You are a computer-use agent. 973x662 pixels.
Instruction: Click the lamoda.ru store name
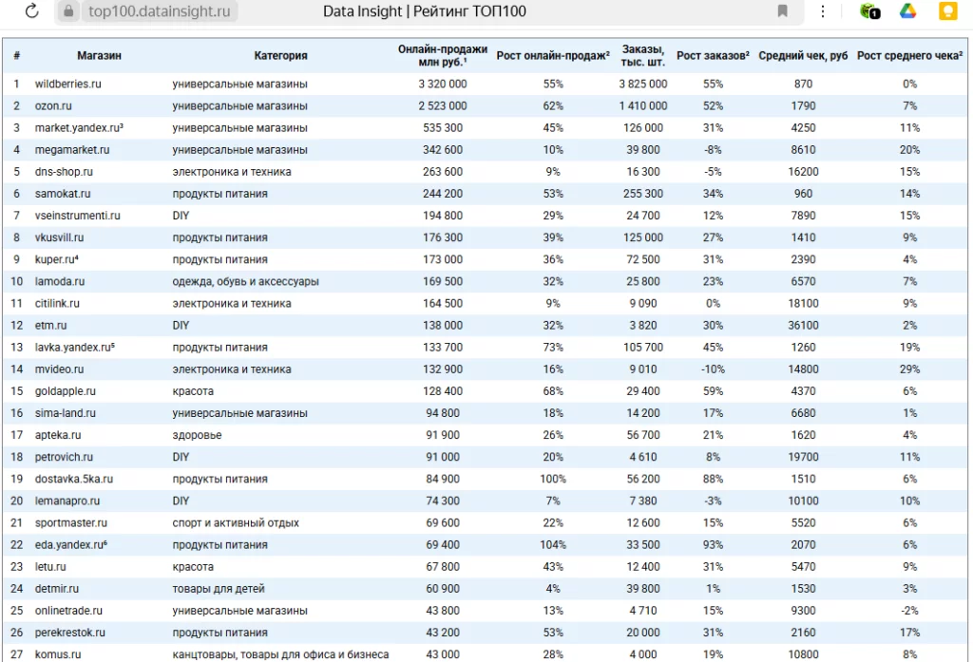coord(60,282)
